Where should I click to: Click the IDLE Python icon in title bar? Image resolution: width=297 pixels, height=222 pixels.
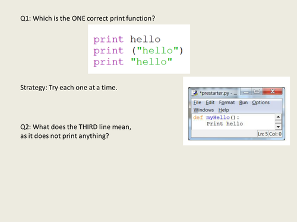(x=195, y=93)
